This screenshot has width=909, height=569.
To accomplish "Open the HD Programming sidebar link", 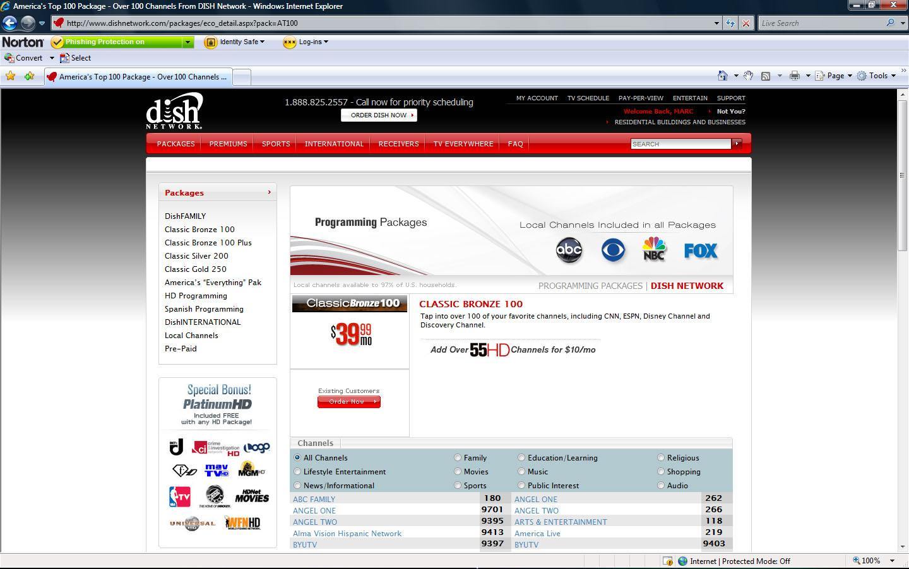I will point(196,296).
